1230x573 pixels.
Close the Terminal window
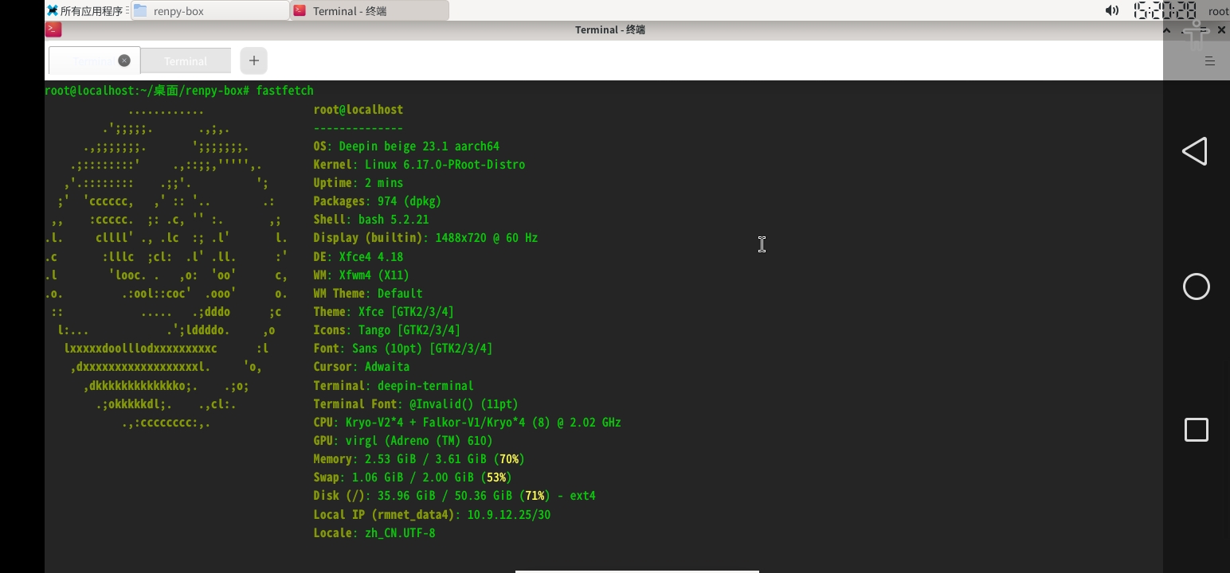1221,29
